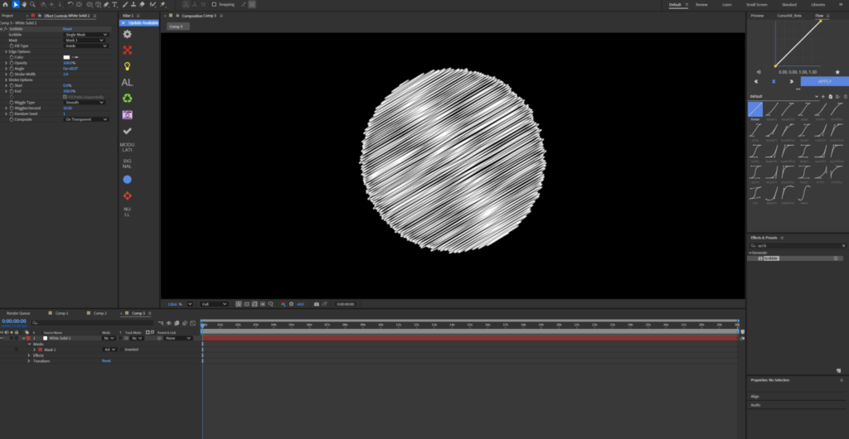Viewport: 849px width, 439px height.
Task: Click the white Color swatch
Action: click(66, 57)
